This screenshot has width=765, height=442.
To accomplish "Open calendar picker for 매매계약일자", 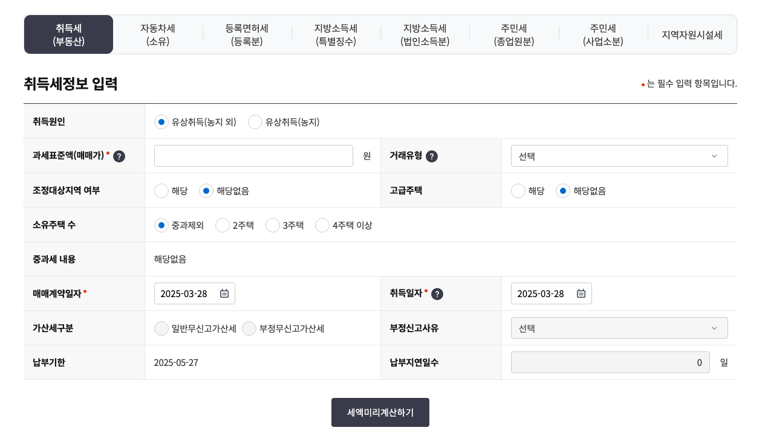I will (224, 293).
